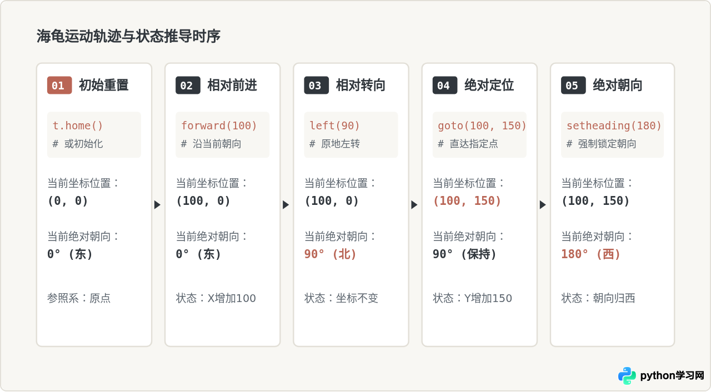711x392 pixels.
Task: Click the 90° (保持) heading value
Action: [x=465, y=254]
